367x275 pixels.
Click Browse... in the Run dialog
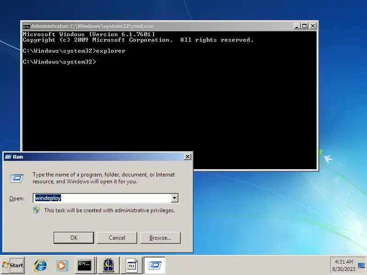(x=160, y=238)
